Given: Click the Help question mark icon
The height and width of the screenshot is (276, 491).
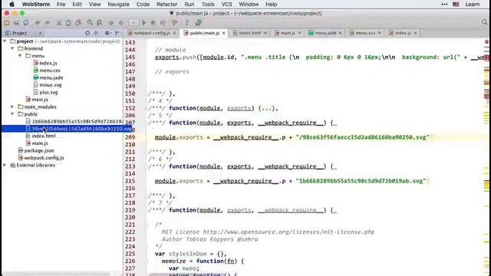Looking at the screenshot, I should (x=186, y=23).
